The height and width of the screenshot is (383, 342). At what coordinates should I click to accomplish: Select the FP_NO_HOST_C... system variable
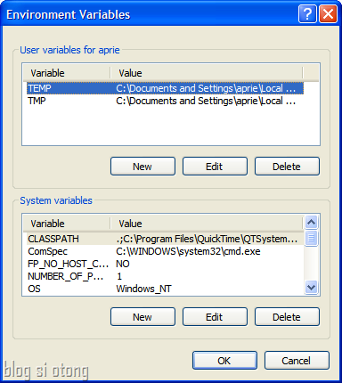(165, 264)
